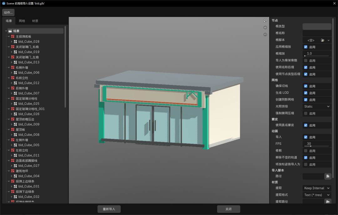Select the 左前立柱 tree node
The width and height of the screenshot is (338, 215).
[22, 150]
